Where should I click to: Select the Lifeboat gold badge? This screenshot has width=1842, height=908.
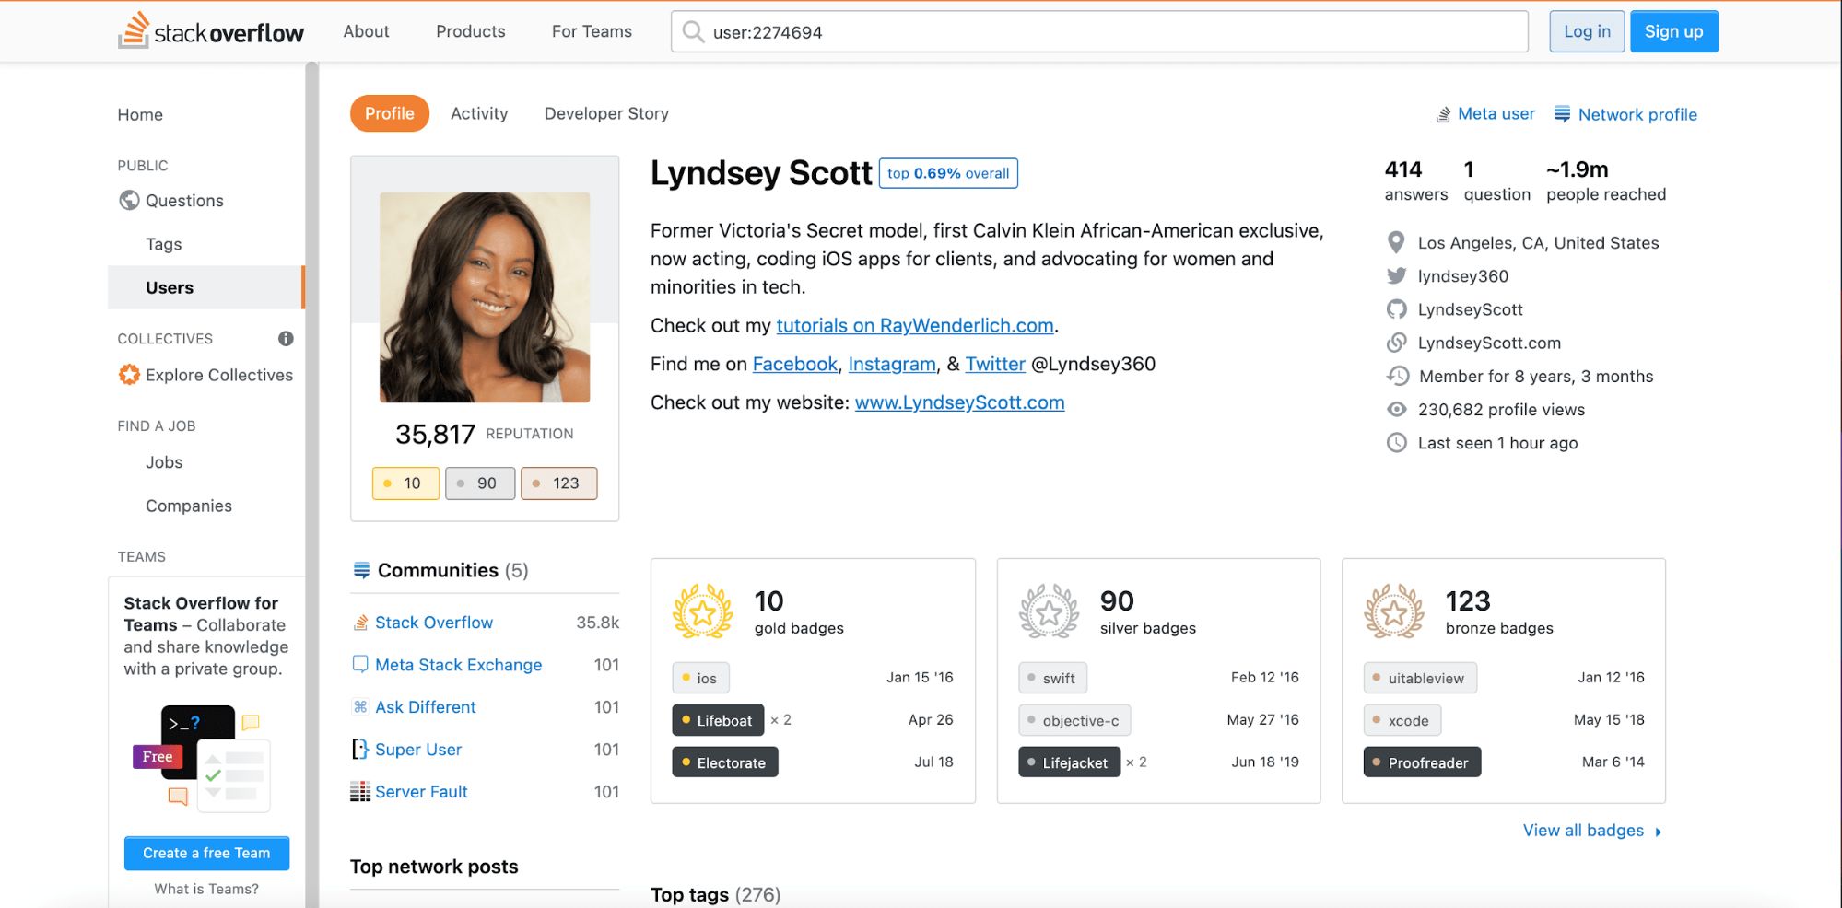(x=718, y=720)
